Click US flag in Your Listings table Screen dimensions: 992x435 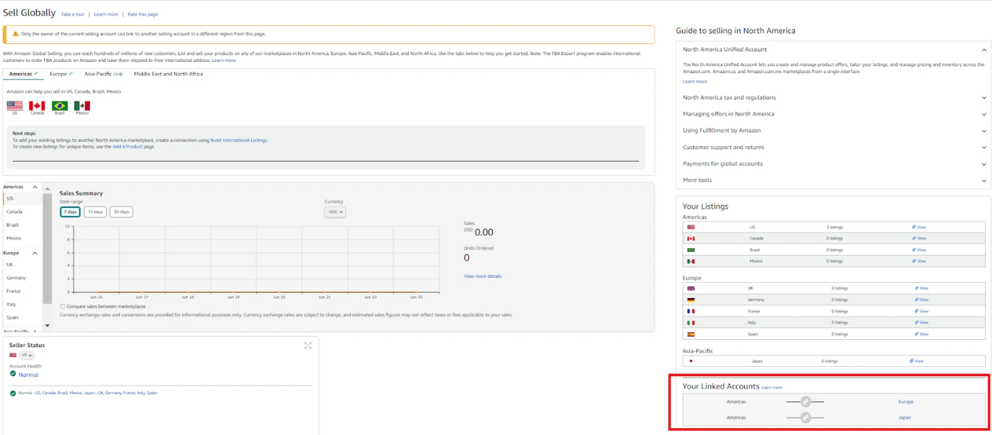click(x=691, y=227)
